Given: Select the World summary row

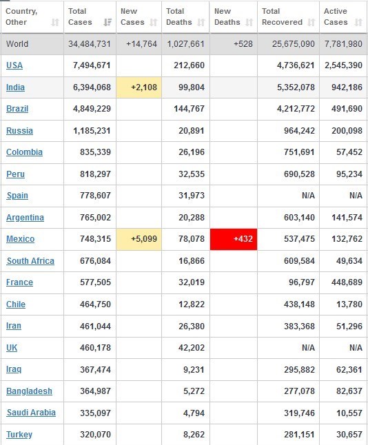Looking at the screenshot, I should point(184,44).
